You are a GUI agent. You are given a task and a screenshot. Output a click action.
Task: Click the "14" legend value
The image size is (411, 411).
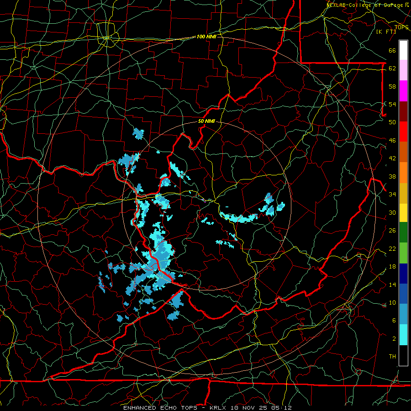coord(392,285)
